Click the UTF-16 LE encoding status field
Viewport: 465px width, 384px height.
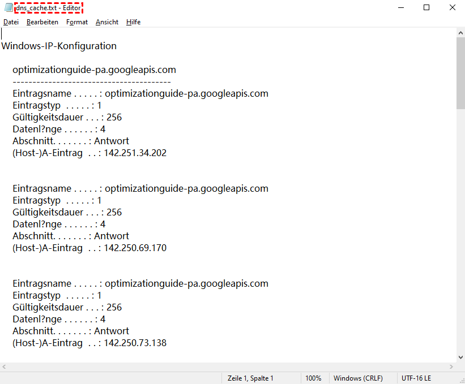click(x=416, y=378)
